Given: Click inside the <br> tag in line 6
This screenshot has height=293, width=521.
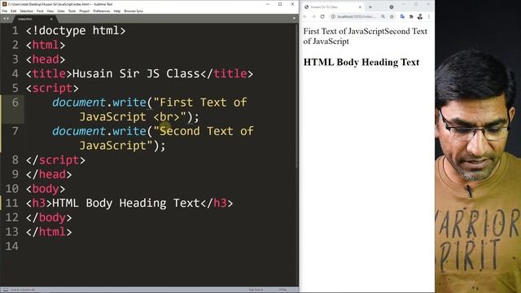Looking at the screenshot, I should (166, 117).
